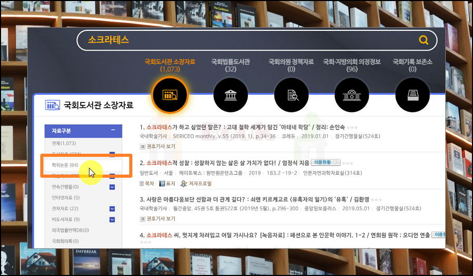The height and width of the screenshot is (276, 473).
Task: Click 정기간행물실(524호) text in result 1
Action: pos(357,136)
